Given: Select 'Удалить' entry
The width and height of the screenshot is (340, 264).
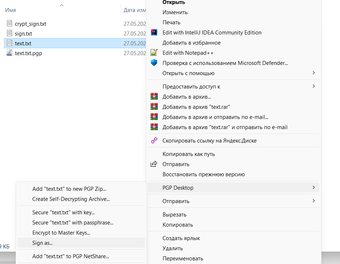Looking at the screenshot, I should (x=233, y=248).
